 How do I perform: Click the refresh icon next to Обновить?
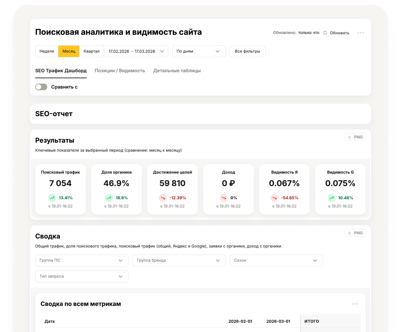tap(325, 33)
